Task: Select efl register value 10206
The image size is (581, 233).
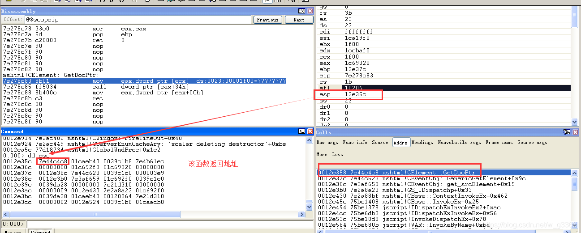Action: 353,89
